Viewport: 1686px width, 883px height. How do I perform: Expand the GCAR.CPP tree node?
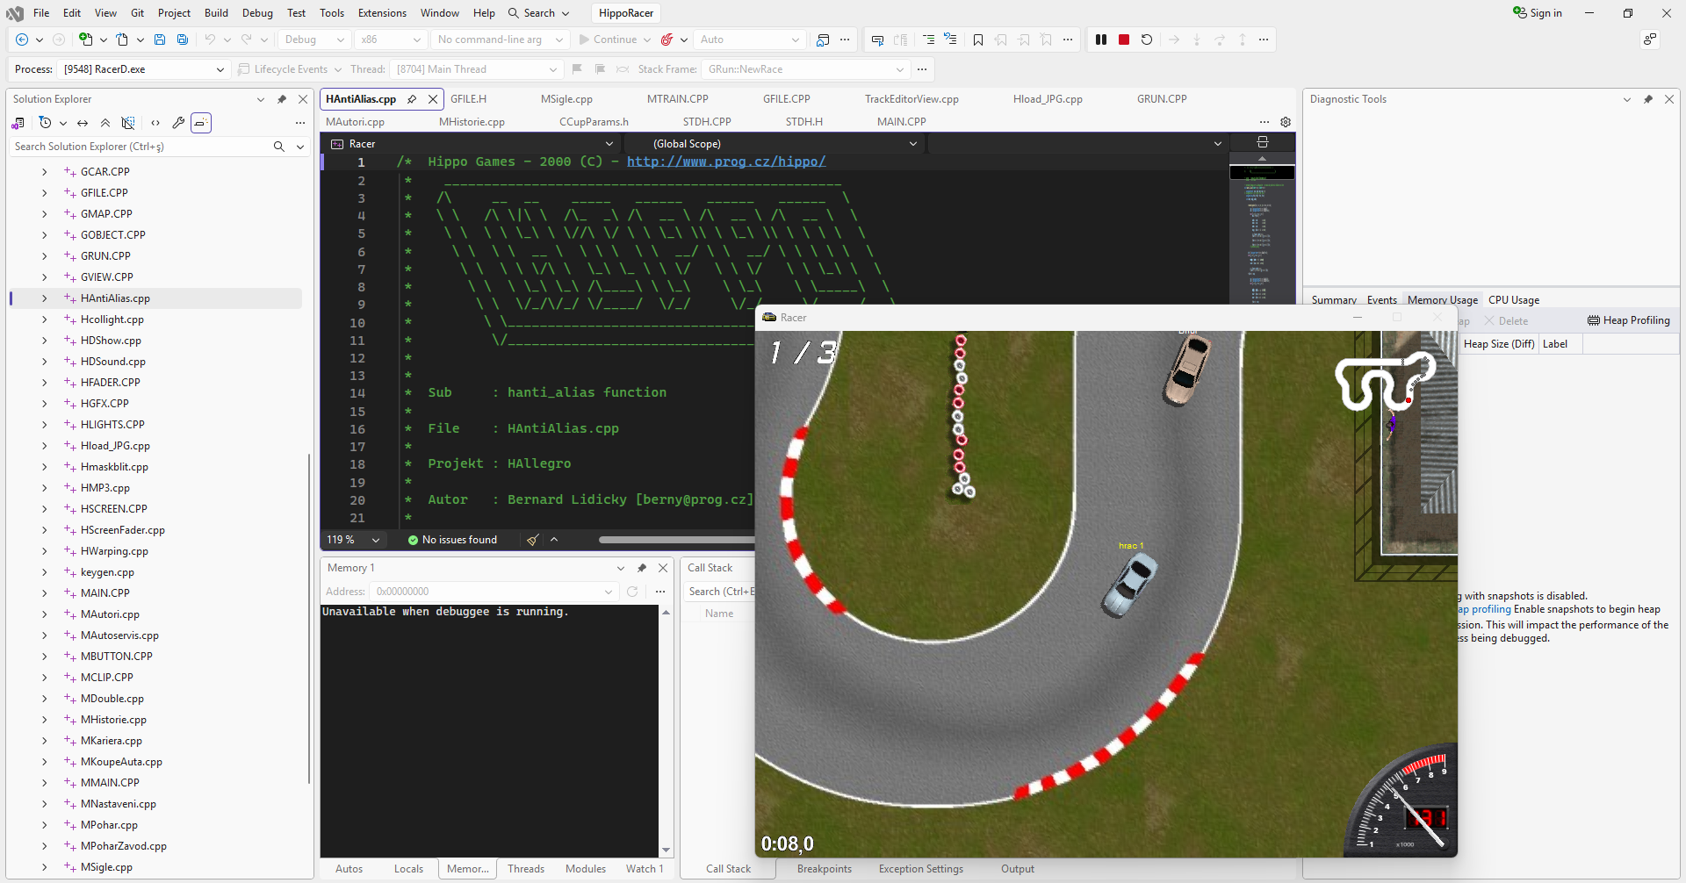click(x=45, y=172)
